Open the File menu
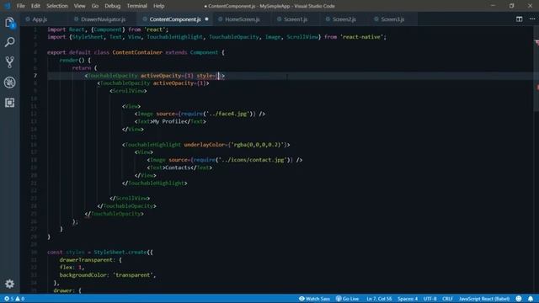Viewport: 539px width, 303px height. click(20, 6)
